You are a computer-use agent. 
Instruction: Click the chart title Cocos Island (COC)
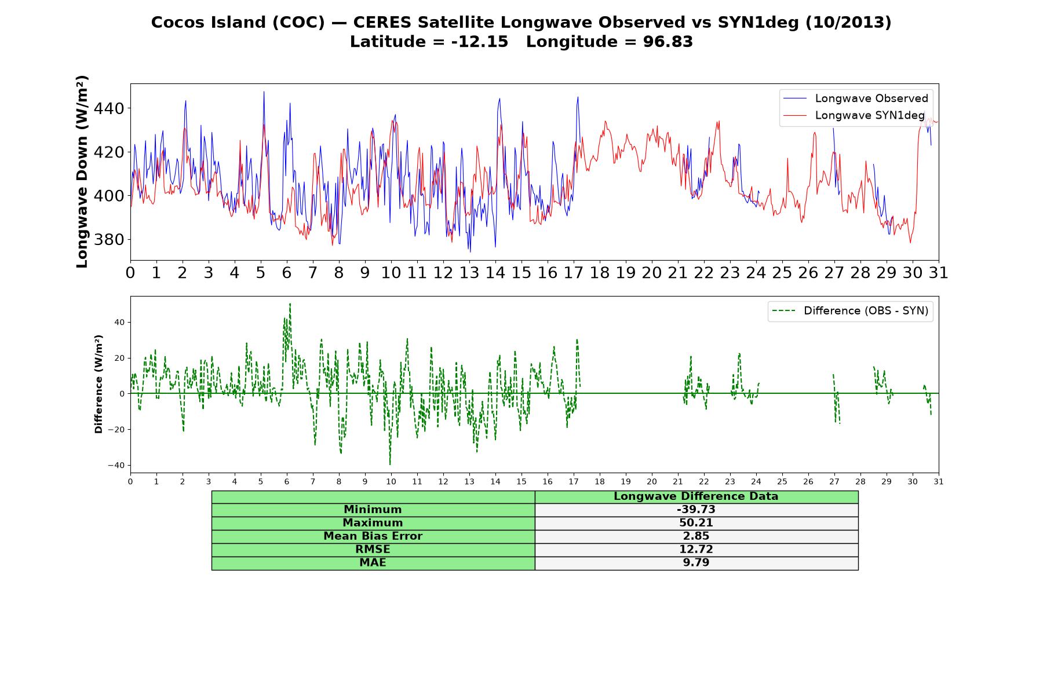(238, 23)
